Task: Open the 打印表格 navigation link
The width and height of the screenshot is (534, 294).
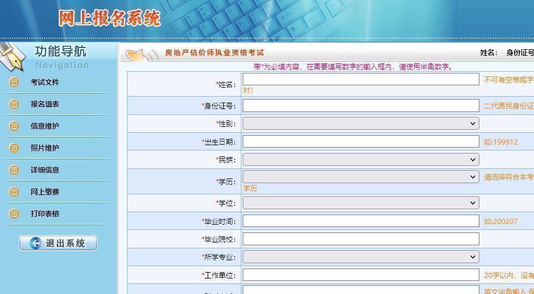Action: pyautogui.click(x=45, y=214)
